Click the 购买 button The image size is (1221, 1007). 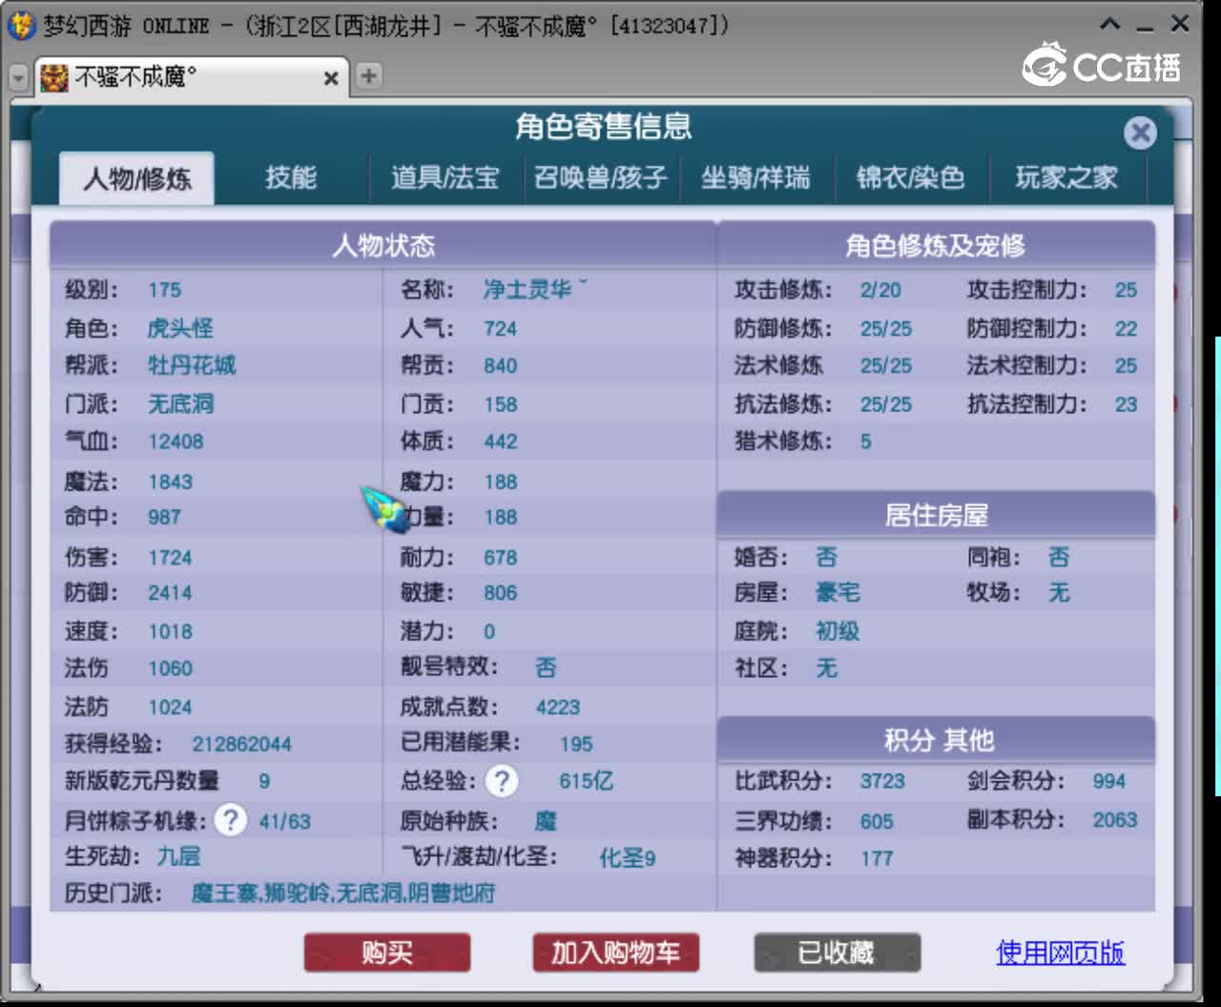coord(387,953)
